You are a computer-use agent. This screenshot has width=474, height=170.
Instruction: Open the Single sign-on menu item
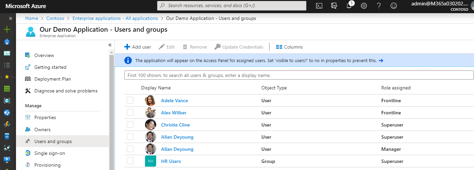click(49, 153)
